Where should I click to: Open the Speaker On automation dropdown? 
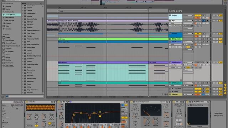tap(175, 47)
